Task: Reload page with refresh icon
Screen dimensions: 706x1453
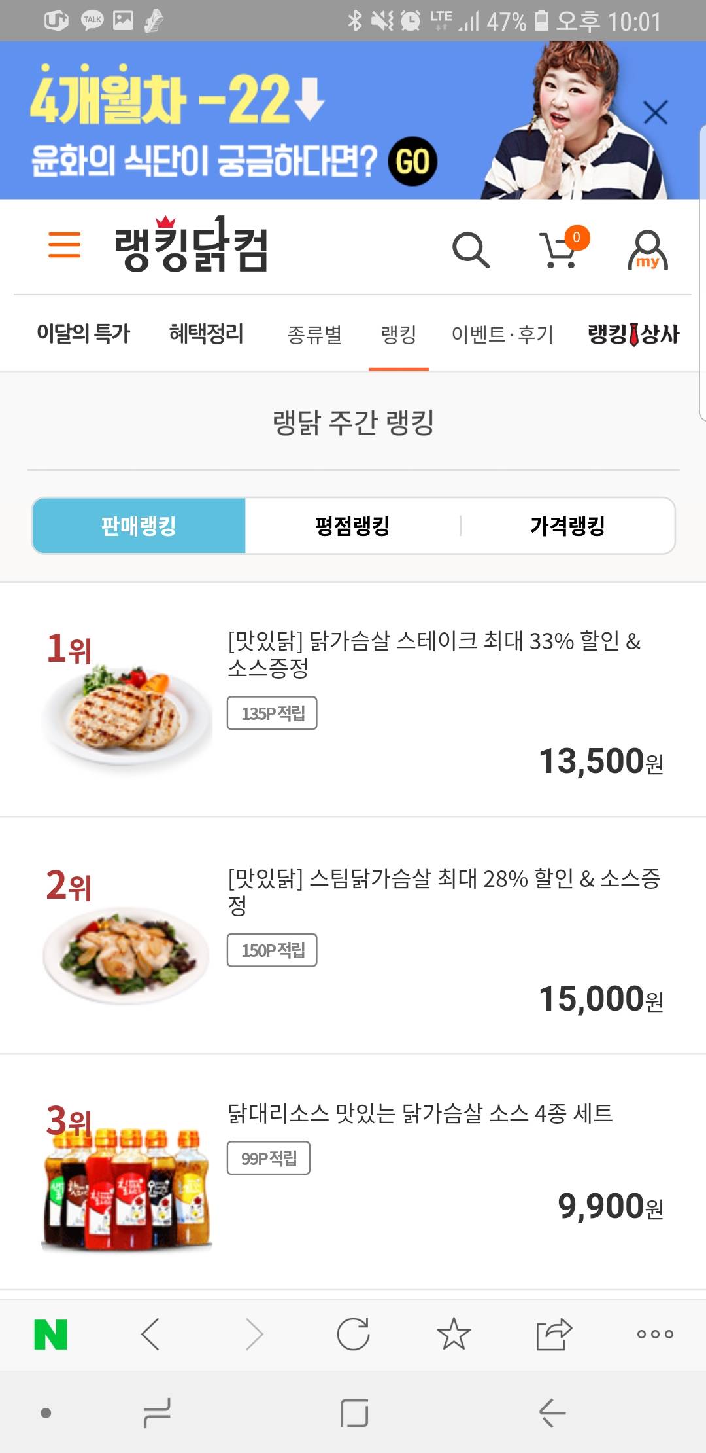Action: coord(353,1334)
